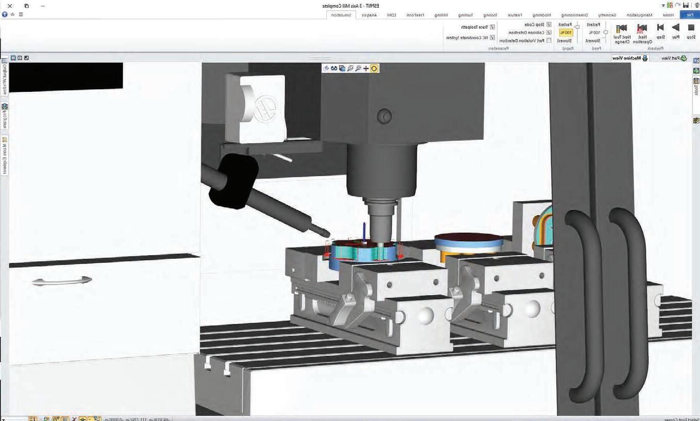Screen dimensions: 700x421
Task: Click the grid icon in the status bar
Action: 65,419
